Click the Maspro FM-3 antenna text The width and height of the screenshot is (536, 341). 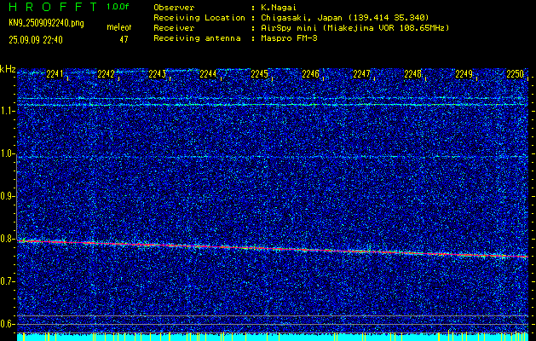pyautogui.click(x=289, y=38)
